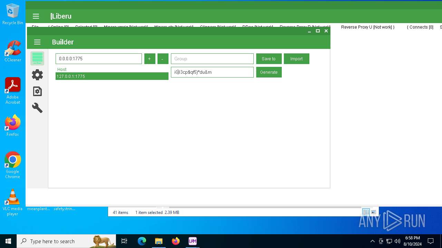Open the wrench tools section in Builder sidebar
Viewport: 442px width, 248px height.
point(37,108)
